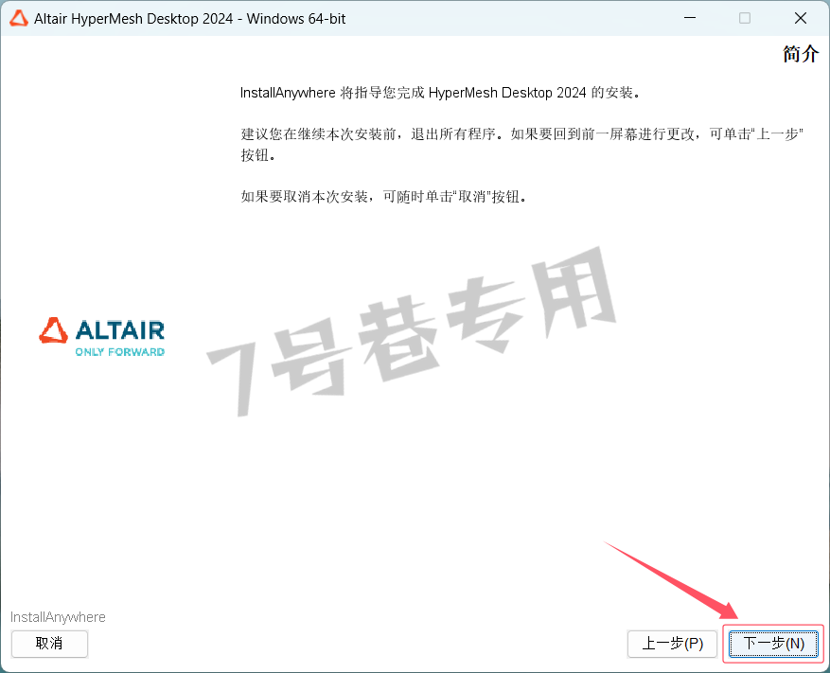Click the Altair icon in title bar

tap(19, 19)
